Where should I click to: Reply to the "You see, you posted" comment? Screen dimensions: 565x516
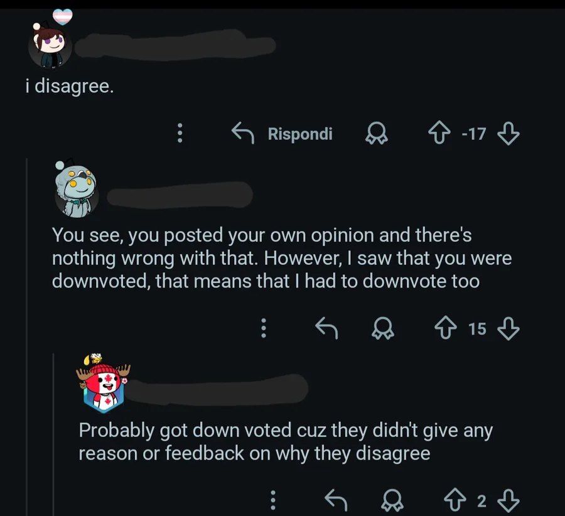[326, 328]
